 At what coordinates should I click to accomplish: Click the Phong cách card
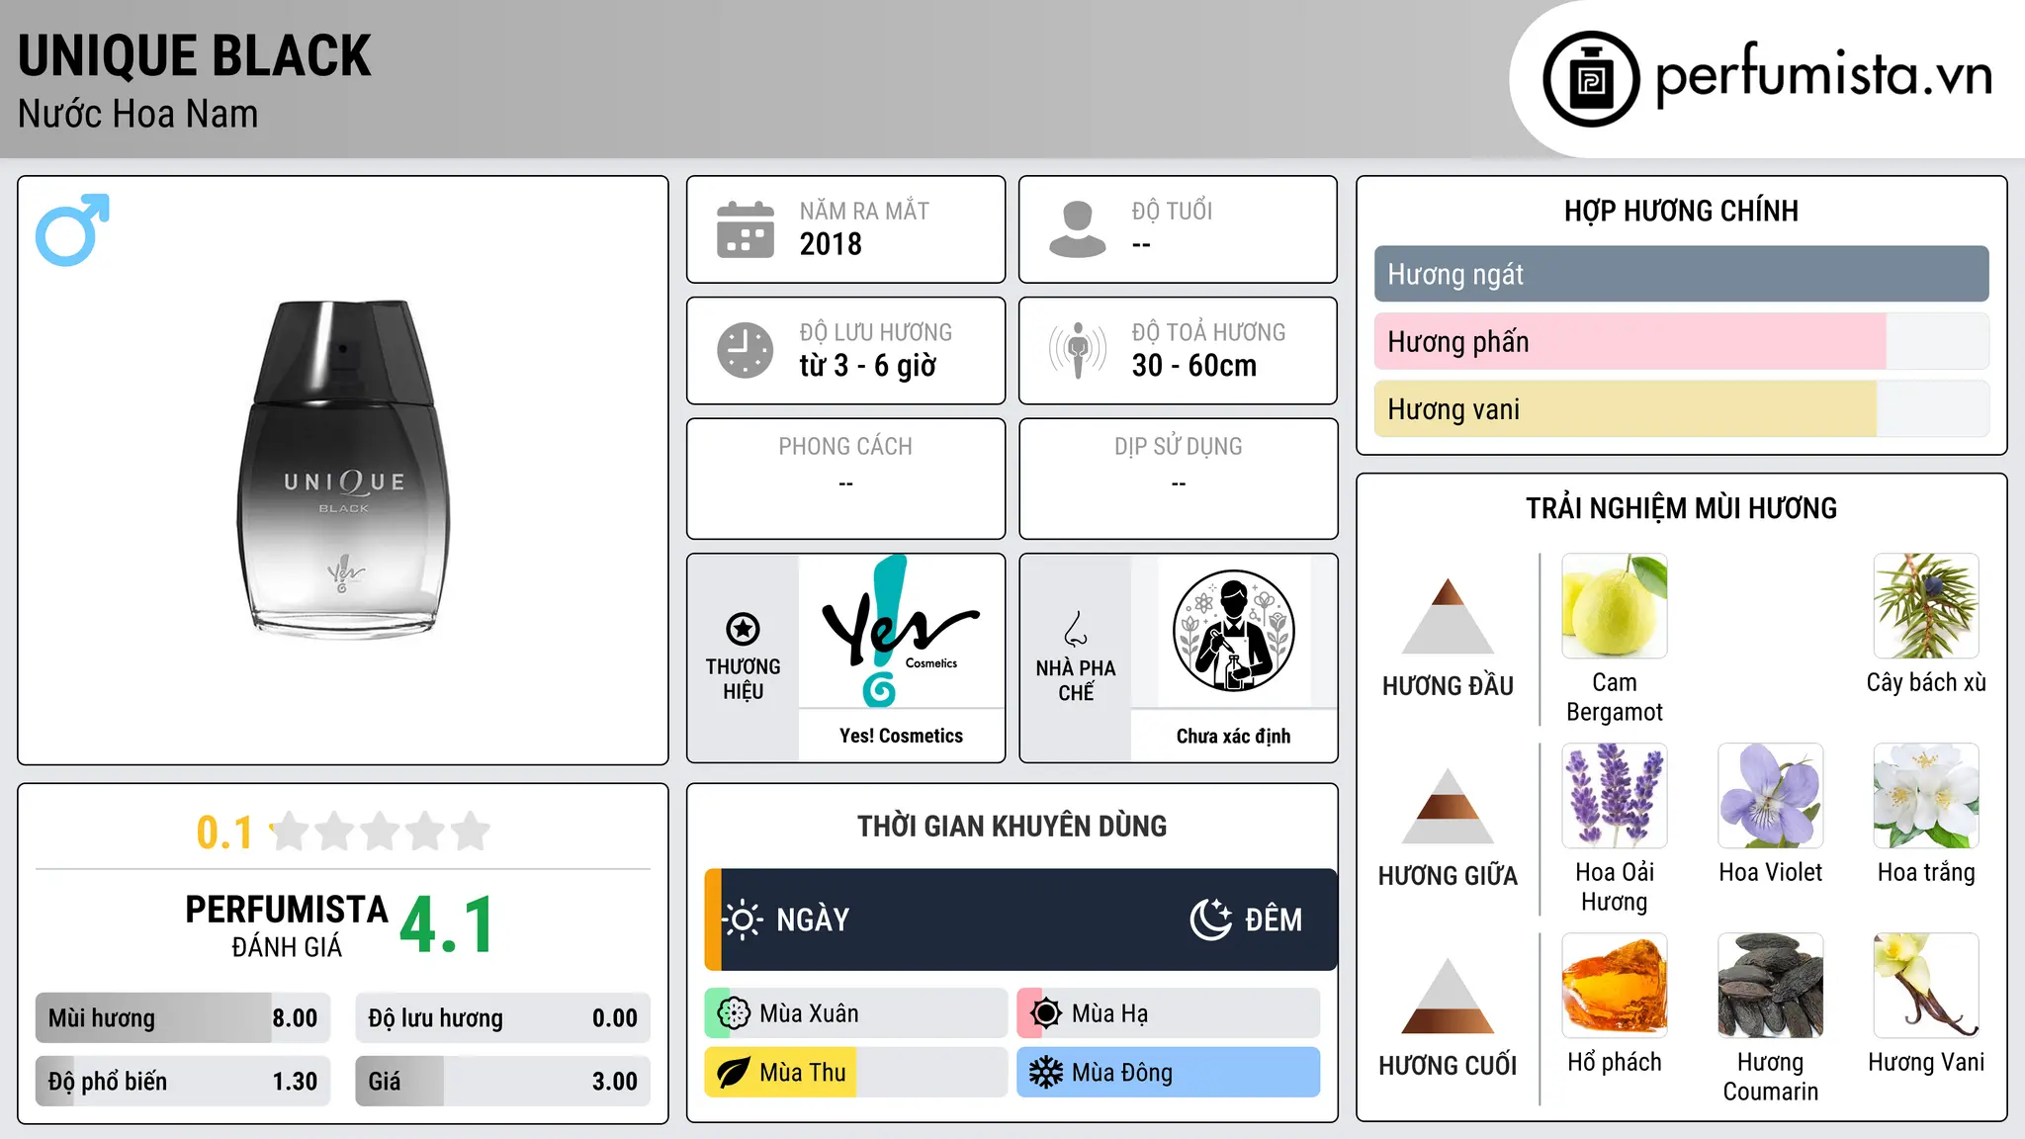[x=845, y=479]
